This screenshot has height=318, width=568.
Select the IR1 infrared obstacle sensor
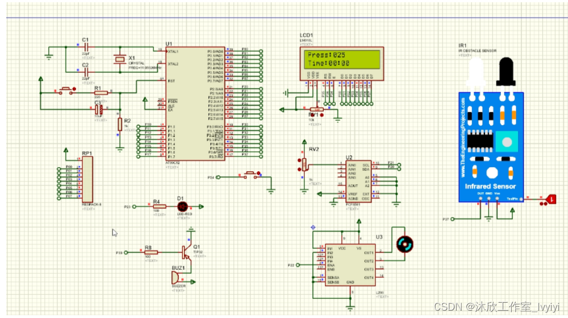(491, 130)
